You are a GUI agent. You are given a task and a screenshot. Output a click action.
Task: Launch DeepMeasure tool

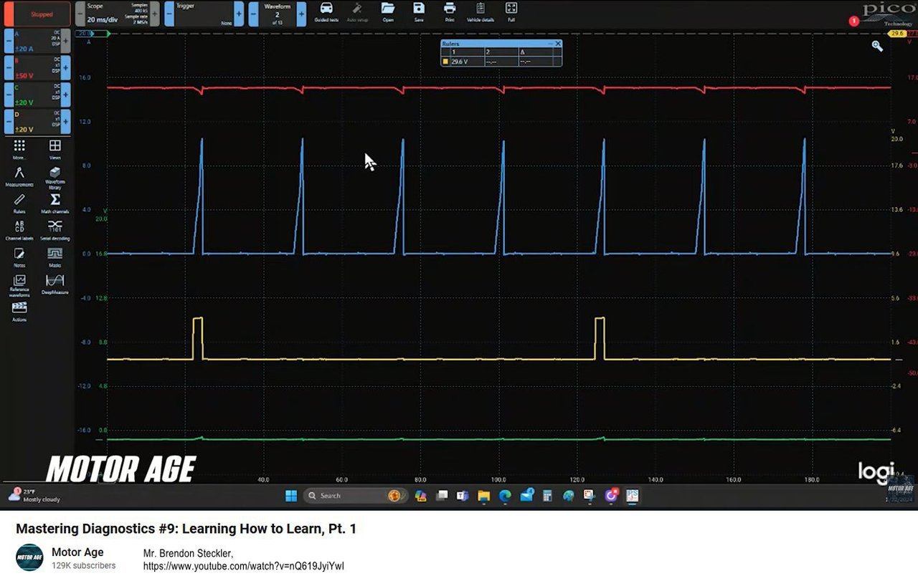(x=55, y=283)
